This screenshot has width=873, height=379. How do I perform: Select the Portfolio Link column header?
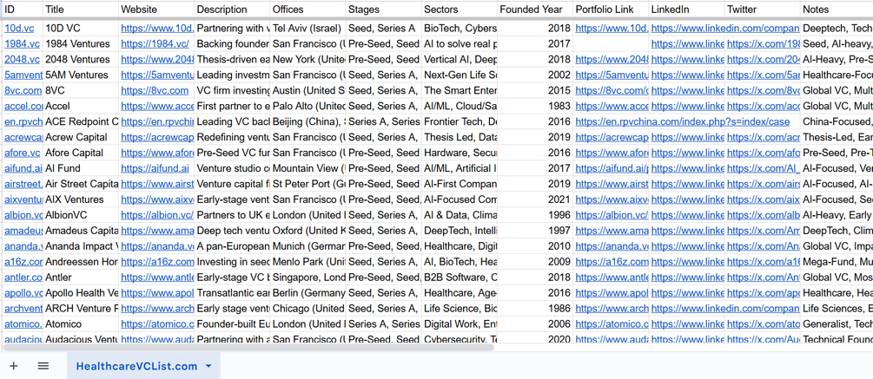[x=611, y=10]
